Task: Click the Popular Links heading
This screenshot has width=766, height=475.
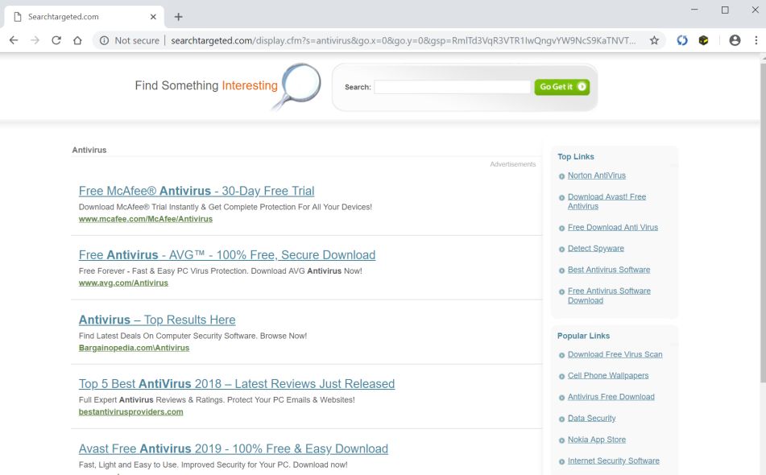Action: 583,336
